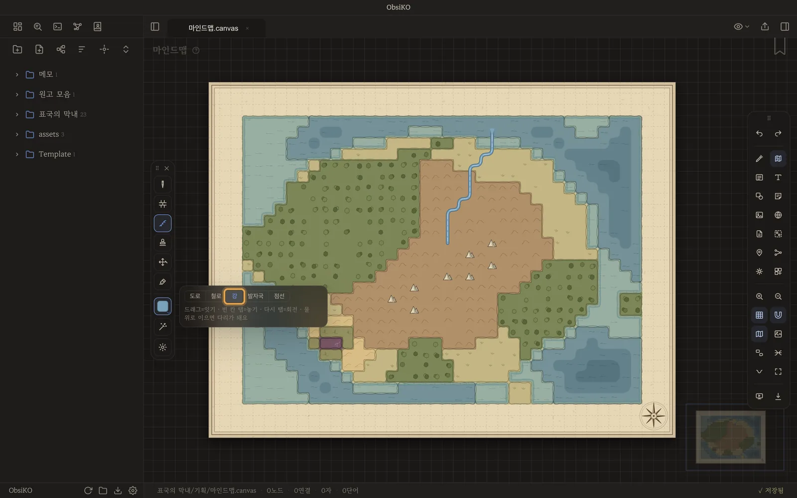Toggle fullscreen canvas mode

[778, 372]
